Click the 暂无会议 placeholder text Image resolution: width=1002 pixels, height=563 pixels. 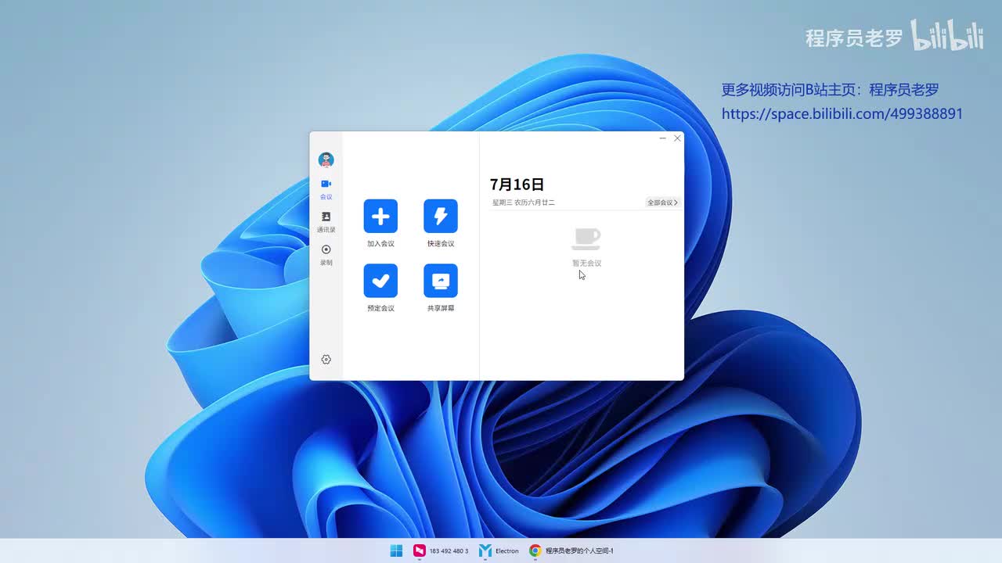point(587,264)
